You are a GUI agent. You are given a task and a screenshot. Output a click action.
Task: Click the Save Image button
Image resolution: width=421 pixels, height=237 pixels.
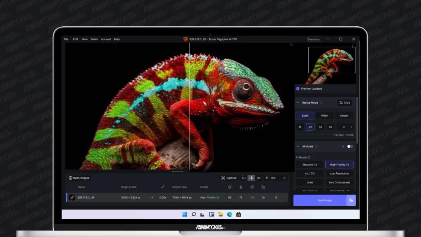click(x=324, y=200)
